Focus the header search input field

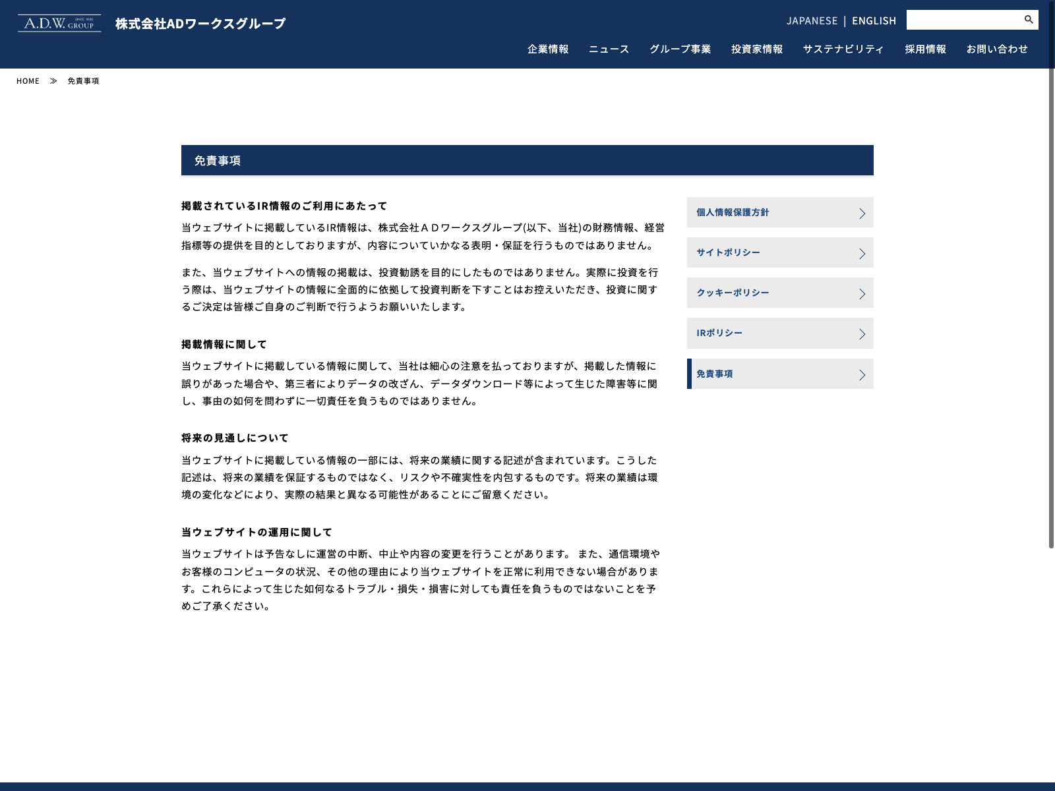963,20
